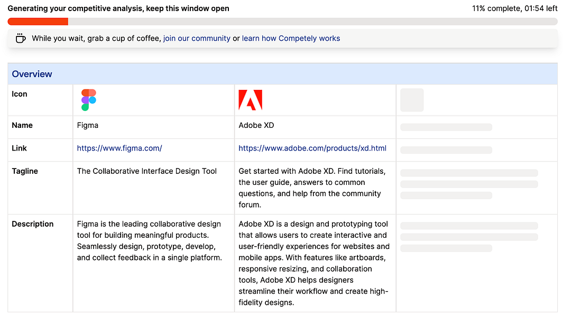Click the 'join our community' link
This screenshot has width=563, height=317.
197,39
